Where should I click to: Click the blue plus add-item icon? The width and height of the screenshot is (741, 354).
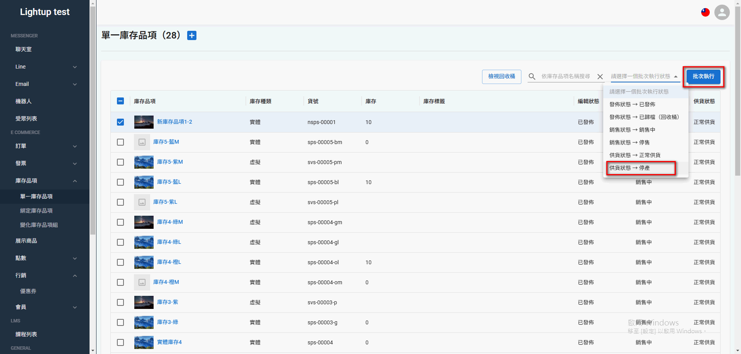point(192,35)
